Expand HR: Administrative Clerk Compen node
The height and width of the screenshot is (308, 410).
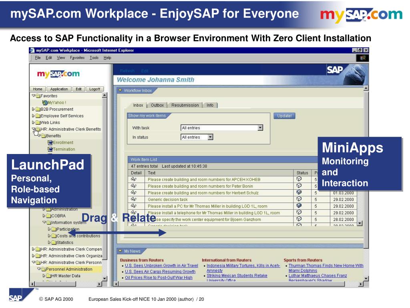[x=33, y=249]
